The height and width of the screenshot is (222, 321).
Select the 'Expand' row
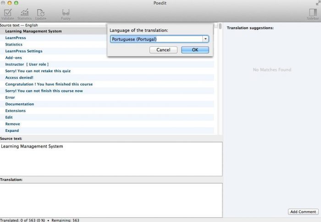point(107,131)
